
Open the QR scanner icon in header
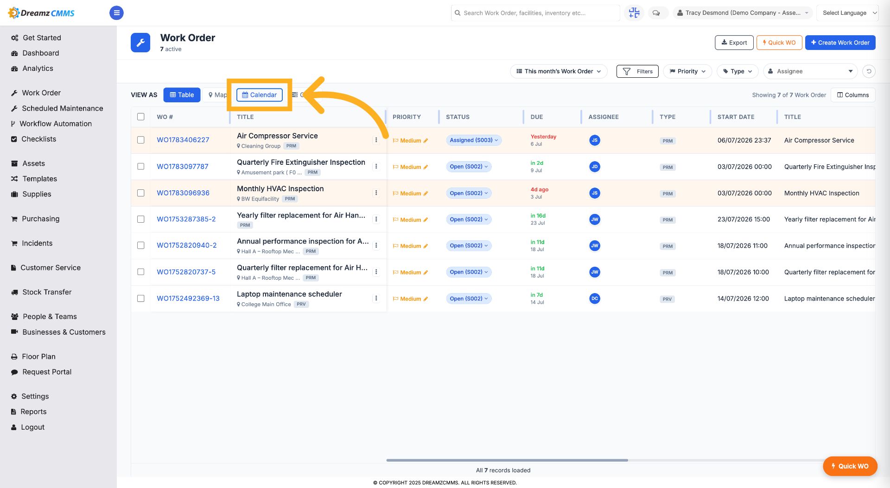click(634, 13)
